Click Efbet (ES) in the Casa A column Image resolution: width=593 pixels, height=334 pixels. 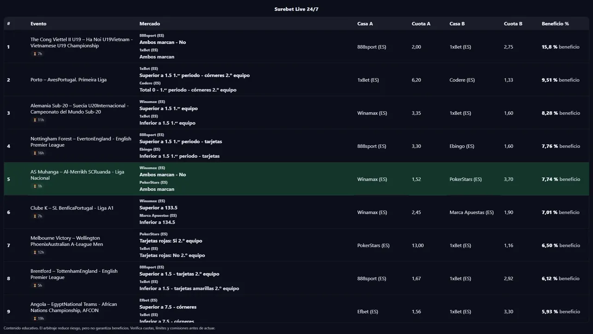[367, 312]
